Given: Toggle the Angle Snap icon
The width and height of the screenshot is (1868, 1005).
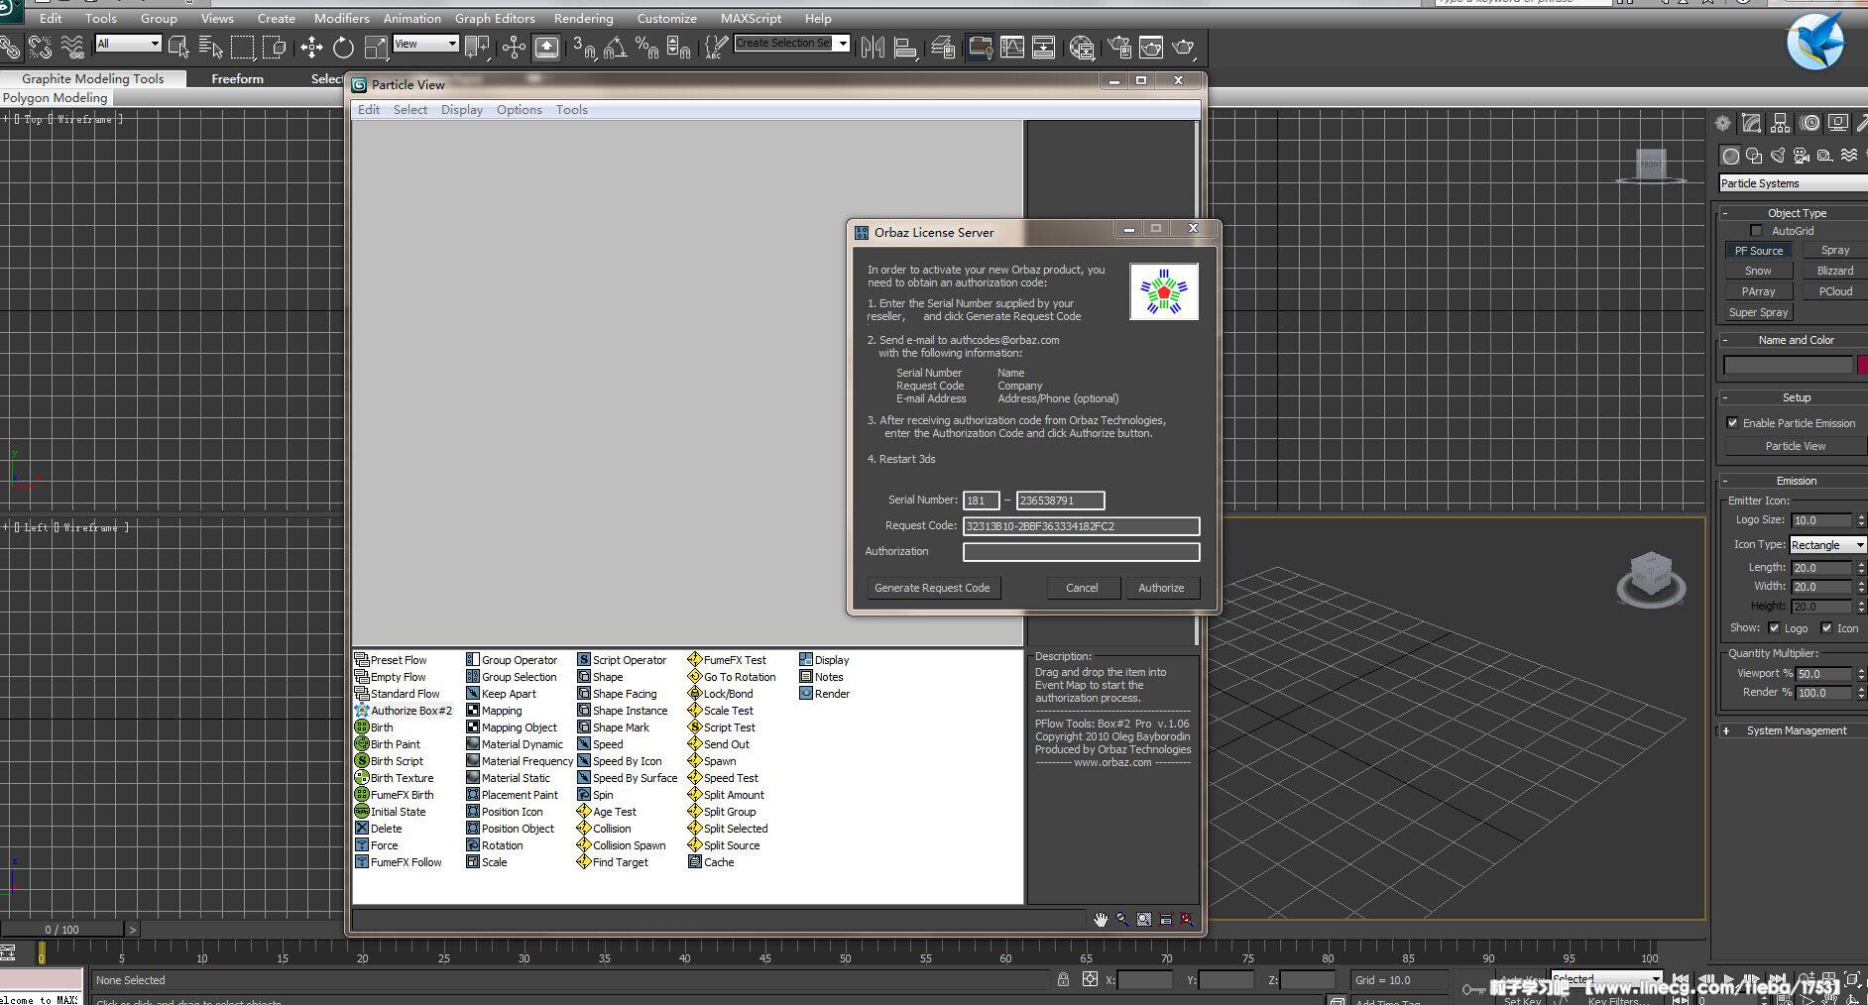Looking at the screenshot, I should coord(616,47).
